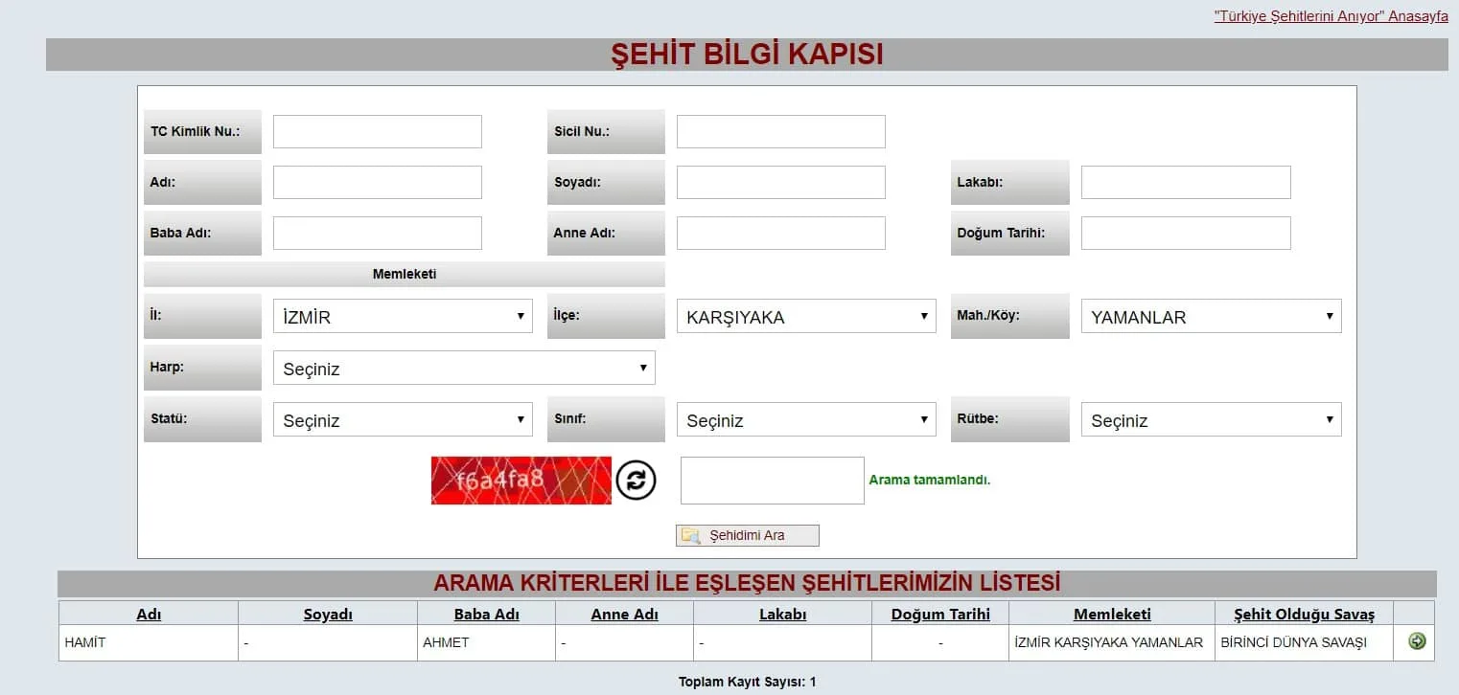Screen dimensions: 1459x695
Task: Sort results by Anne Adı column header
Action: pos(624,615)
